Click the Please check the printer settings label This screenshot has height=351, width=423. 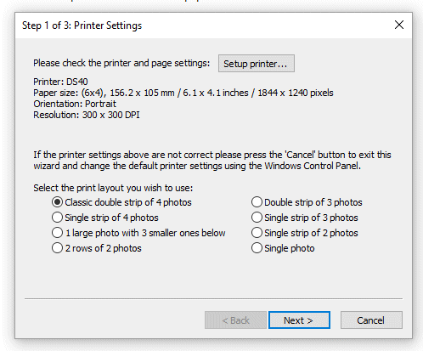(121, 63)
